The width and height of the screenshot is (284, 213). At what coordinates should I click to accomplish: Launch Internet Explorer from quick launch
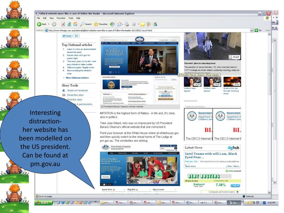(63, 203)
